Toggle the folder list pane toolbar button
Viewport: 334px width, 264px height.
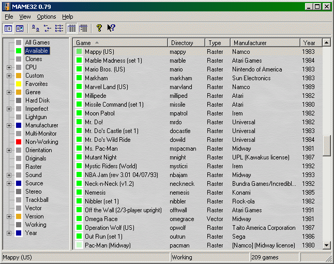[8, 28]
